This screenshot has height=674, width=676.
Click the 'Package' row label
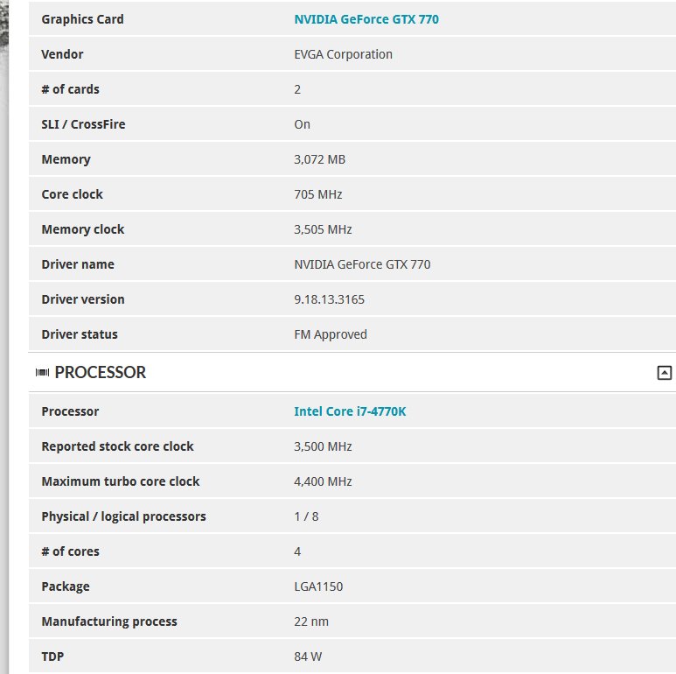66,586
